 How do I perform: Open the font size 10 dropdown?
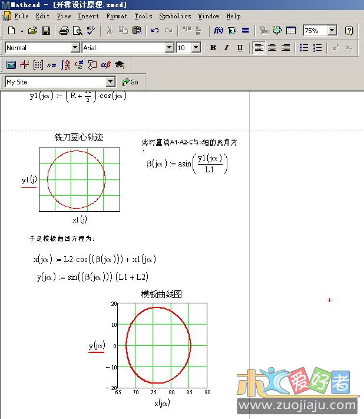click(196, 48)
